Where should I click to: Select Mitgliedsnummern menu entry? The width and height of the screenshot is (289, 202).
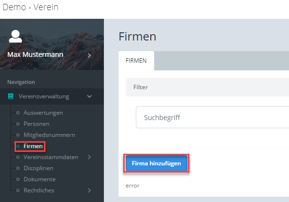click(x=49, y=135)
